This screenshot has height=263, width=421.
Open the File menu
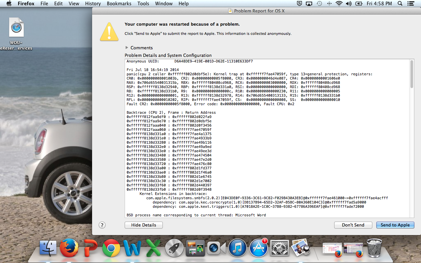pos(44,4)
